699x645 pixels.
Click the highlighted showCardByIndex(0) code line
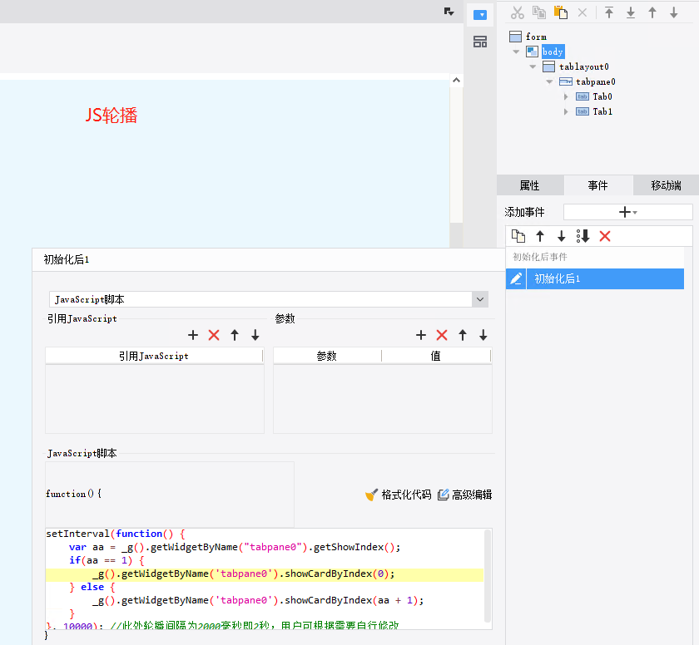[x=265, y=574]
